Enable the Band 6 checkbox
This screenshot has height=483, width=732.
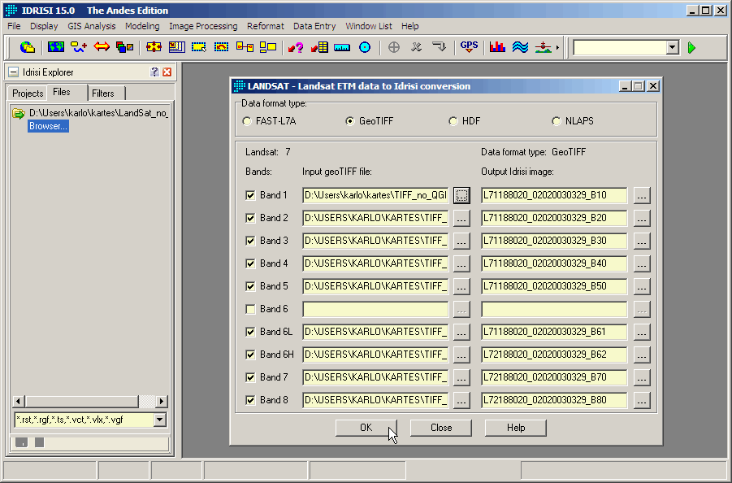click(x=251, y=309)
